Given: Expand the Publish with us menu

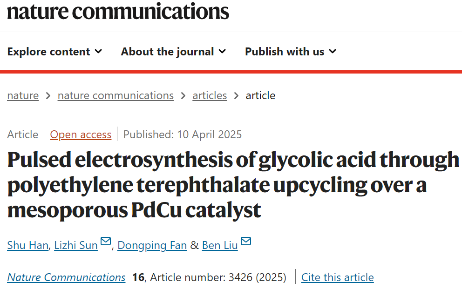Looking at the screenshot, I should (290, 52).
